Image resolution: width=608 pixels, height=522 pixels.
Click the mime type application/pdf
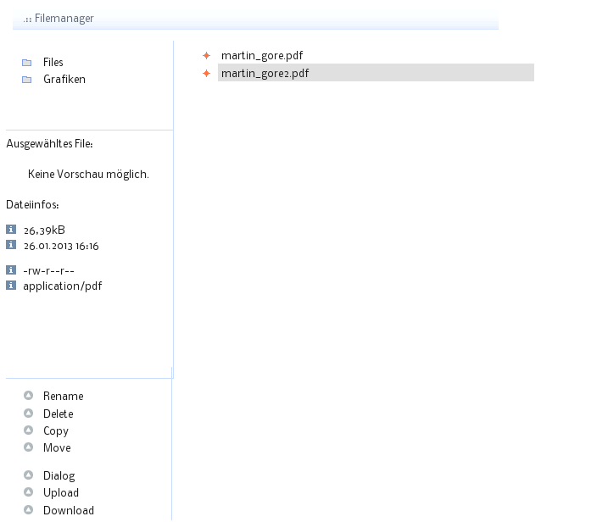coord(63,286)
